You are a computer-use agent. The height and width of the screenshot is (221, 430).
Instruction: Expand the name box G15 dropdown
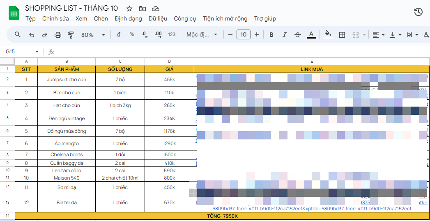(37, 52)
